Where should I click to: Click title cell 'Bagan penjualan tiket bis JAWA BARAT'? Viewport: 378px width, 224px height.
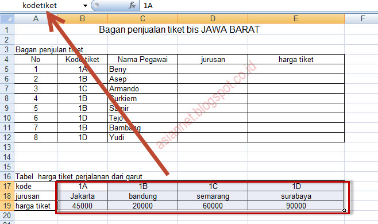179,30
